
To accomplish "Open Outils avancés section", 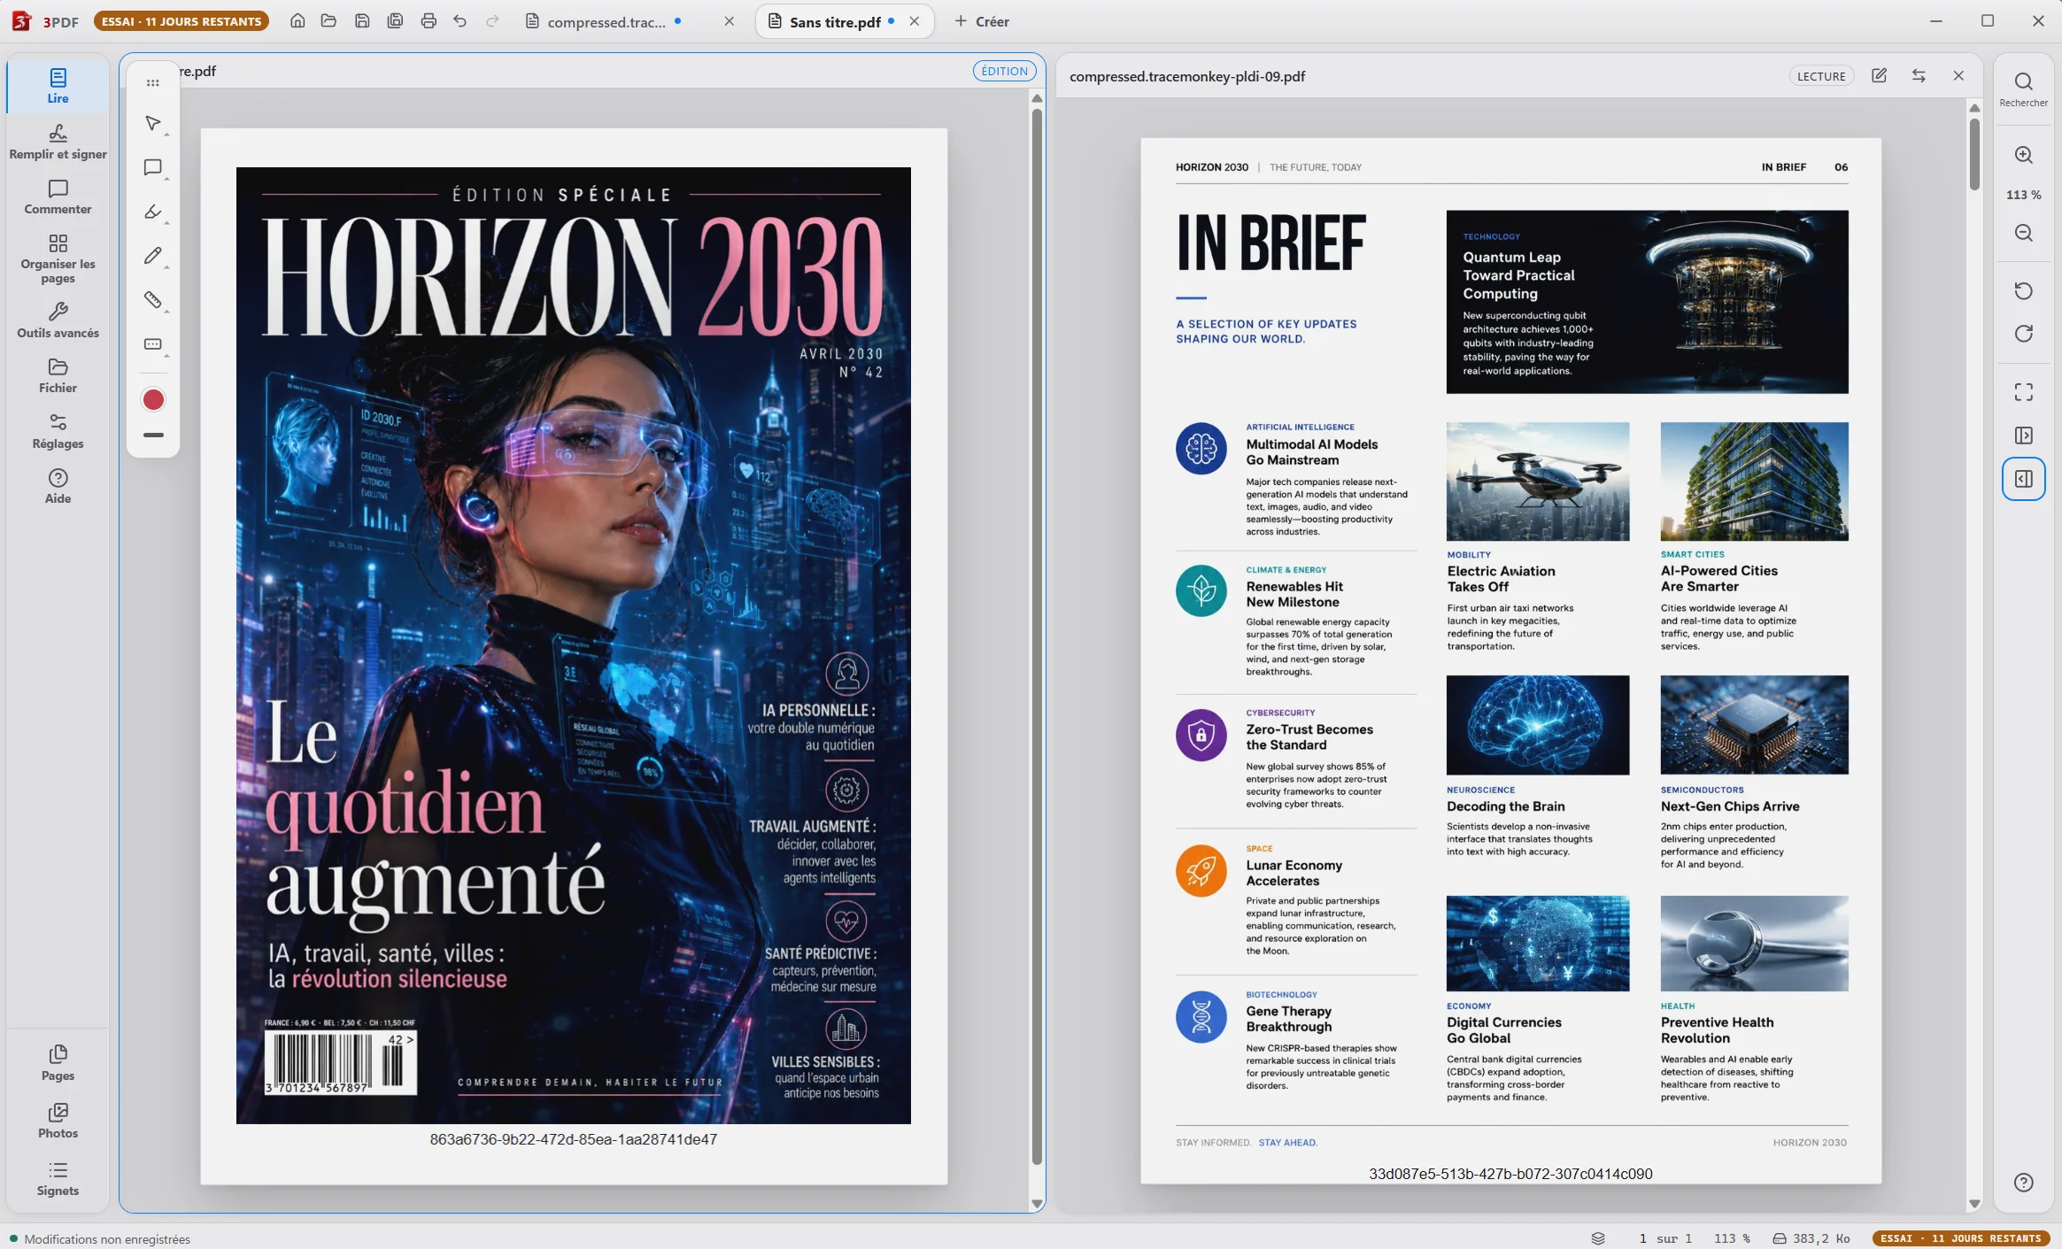I will pos(58,320).
